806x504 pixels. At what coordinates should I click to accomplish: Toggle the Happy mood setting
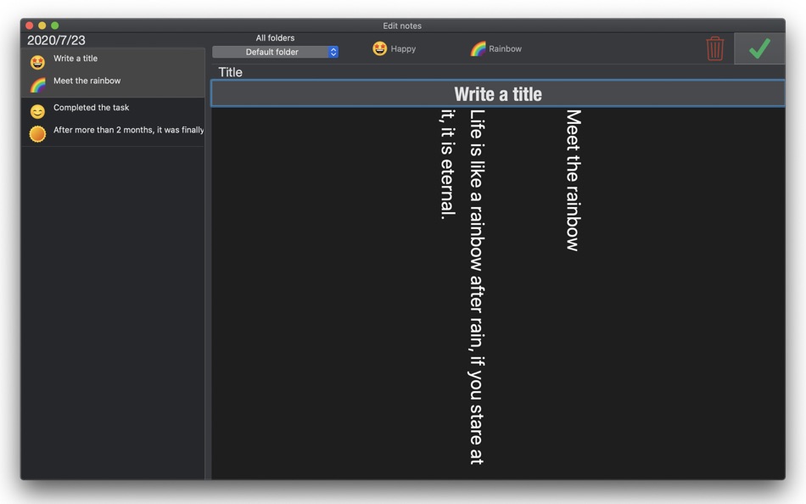pyautogui.click(x=395, y=48)
